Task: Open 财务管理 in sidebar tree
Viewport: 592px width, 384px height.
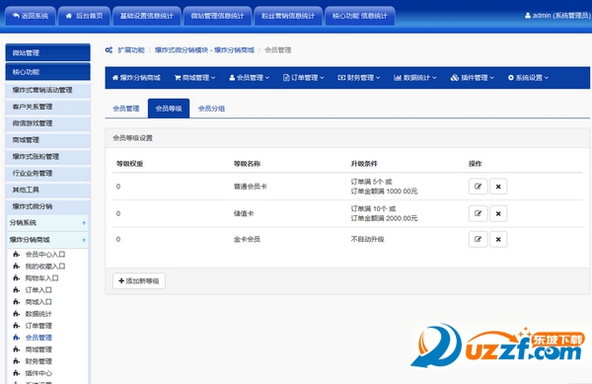Action: pos(38,361)
